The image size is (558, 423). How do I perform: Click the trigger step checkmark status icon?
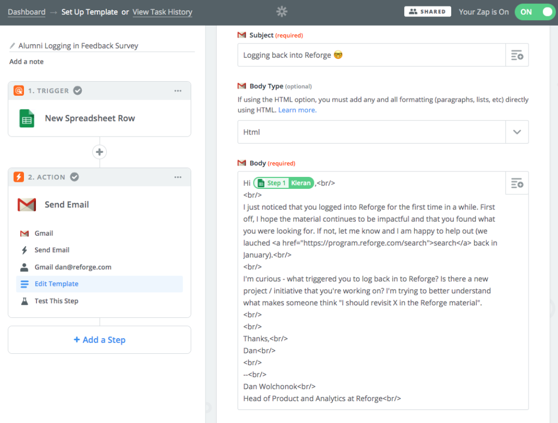pyautogui.click(x=77, y=90)
